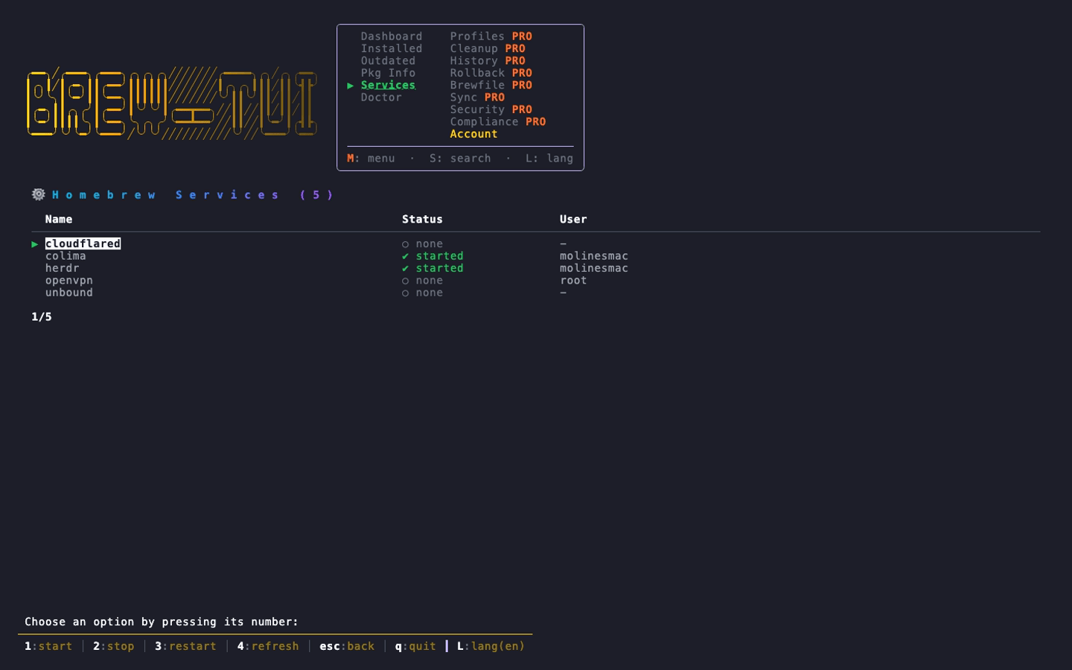This screenshot has width=1072, height=670.
Task: Click the User column header
Action: point(573,220)
